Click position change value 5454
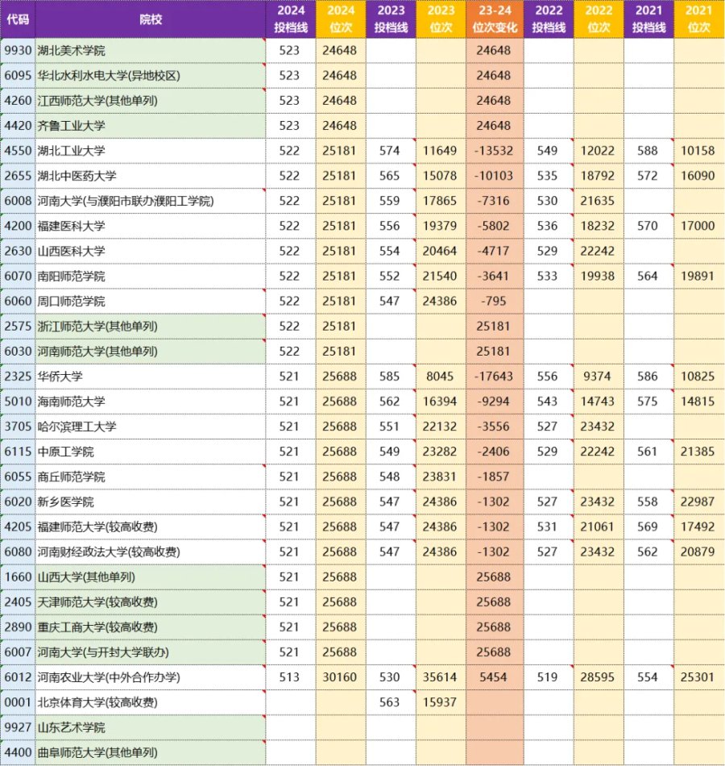Image resolution: width=725 pixels, height=766 pixels. 494,677
